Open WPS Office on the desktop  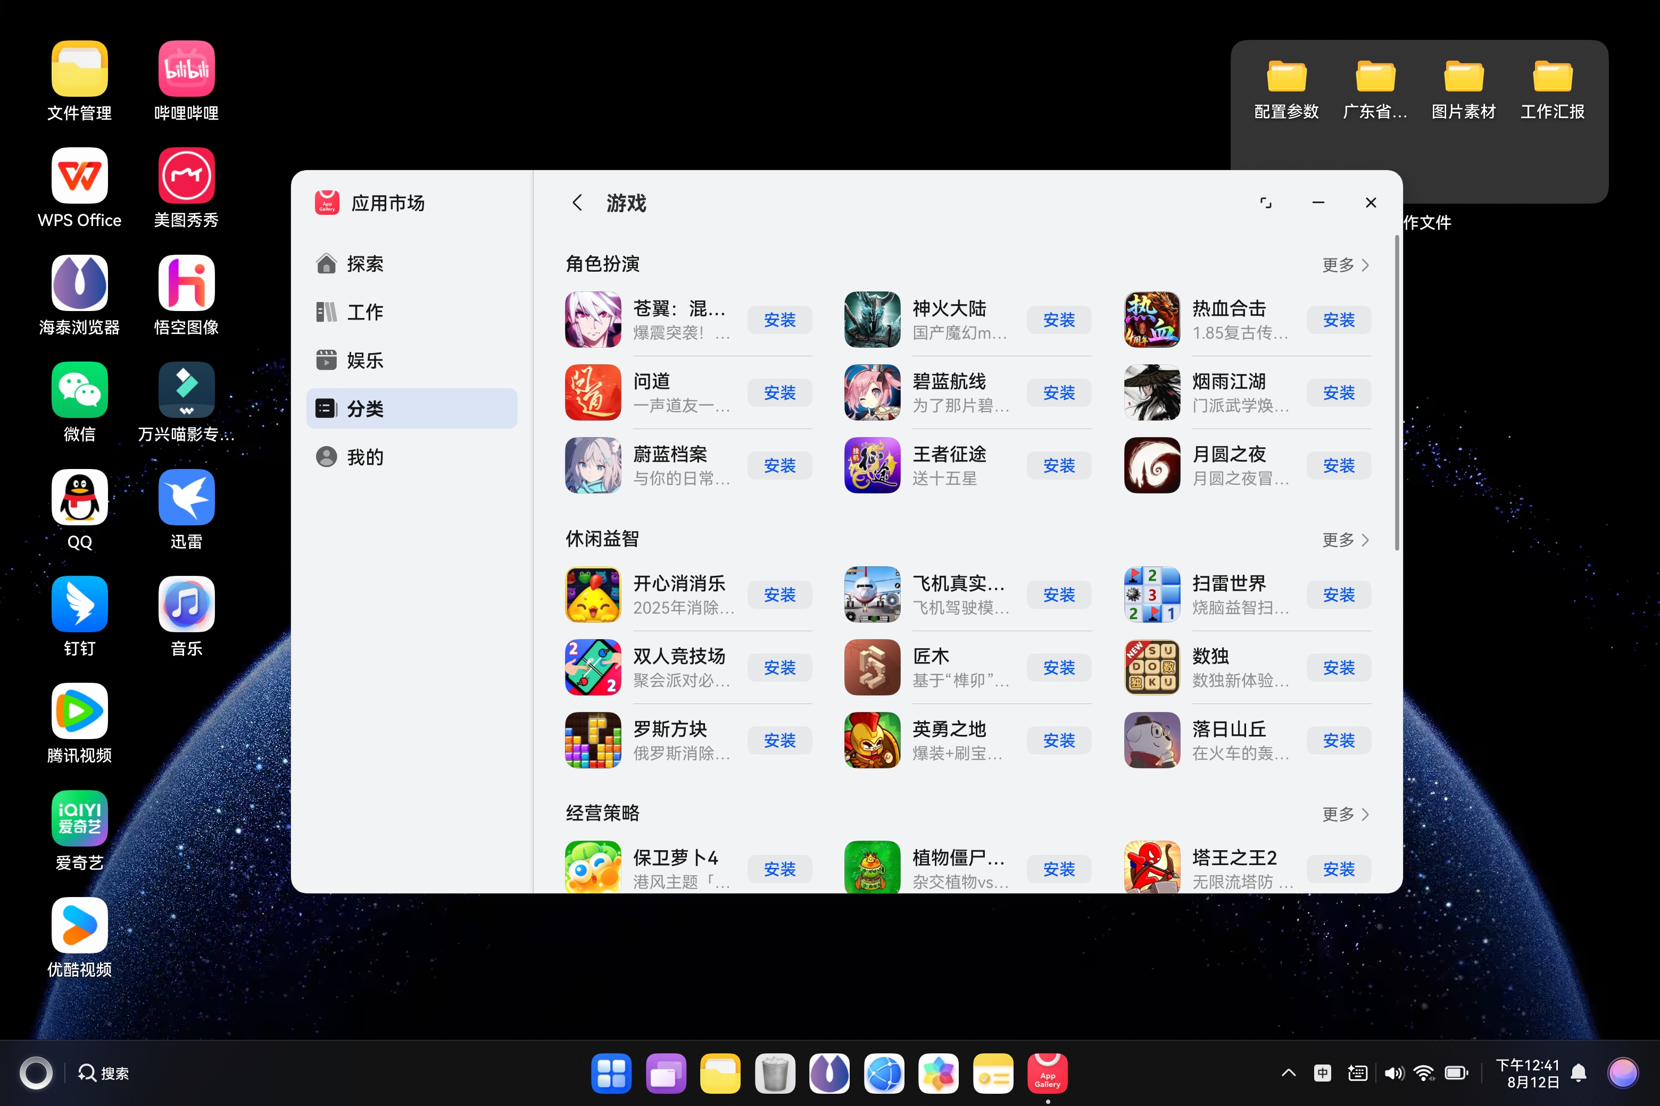tap(80, 188)
